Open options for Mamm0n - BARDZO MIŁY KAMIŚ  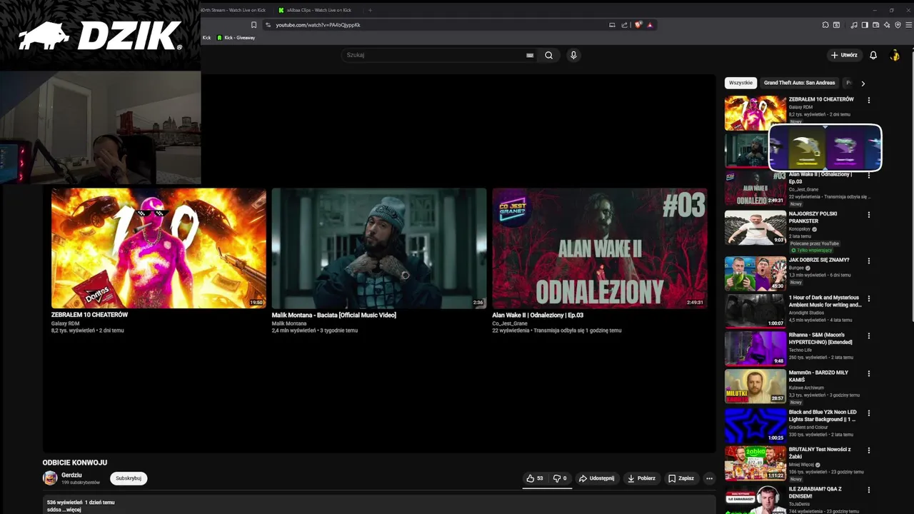[869, 373]
